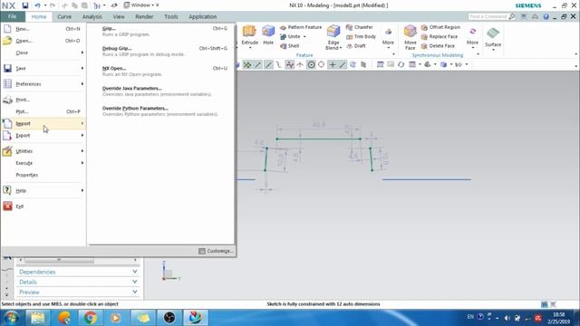Click the New file icon in File menu
This screenshot has height=326, width=580.
pos(7,29)
